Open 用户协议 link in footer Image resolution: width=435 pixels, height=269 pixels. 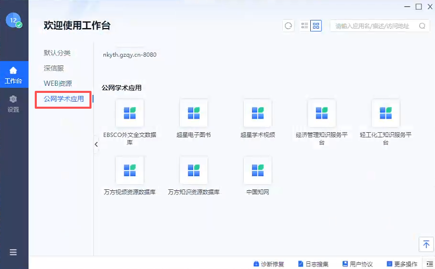pyautogui.click(x=357, y=264)
